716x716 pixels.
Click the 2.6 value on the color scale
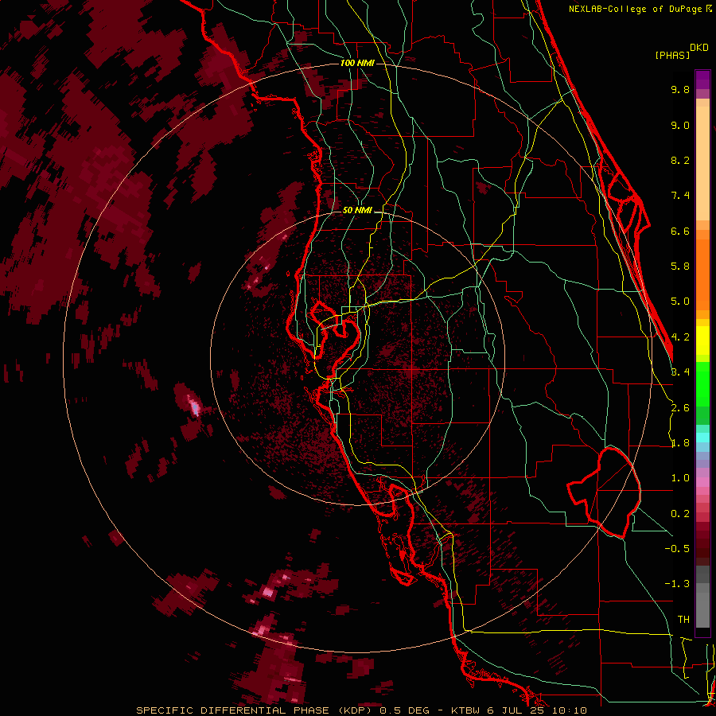pyautogui.click(x=680, y=408)
